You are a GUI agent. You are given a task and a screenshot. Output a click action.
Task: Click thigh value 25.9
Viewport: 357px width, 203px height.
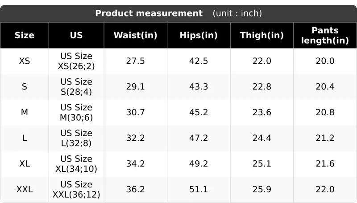[x=262, y=189]
